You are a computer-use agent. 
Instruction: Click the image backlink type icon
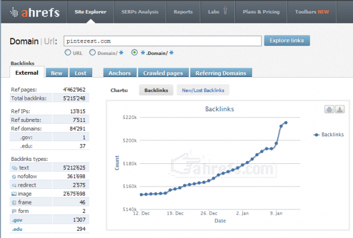(x=14, y=194)
